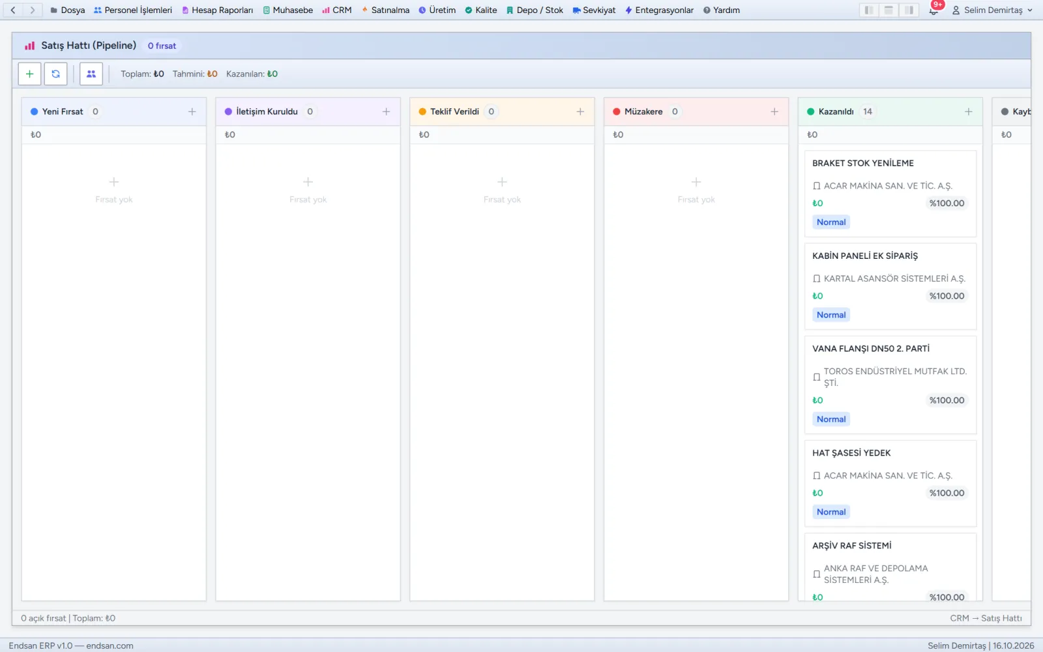Viewport: 1043px width, 652px height.
Task: Add a new opportunity from the toolbar
Action: point(29,74)
